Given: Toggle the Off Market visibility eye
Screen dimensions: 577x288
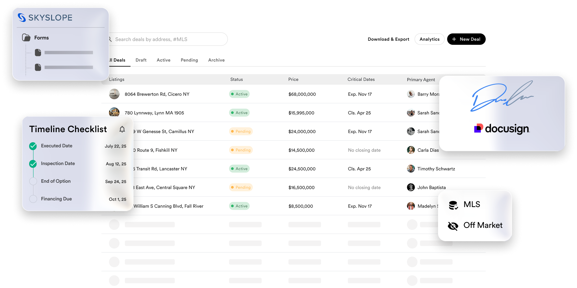Looking at the screenshot, I should pos(453,226).
